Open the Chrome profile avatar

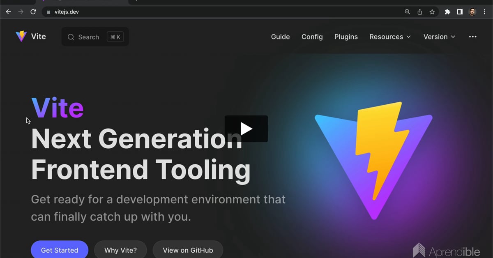(x=472, y=12)
